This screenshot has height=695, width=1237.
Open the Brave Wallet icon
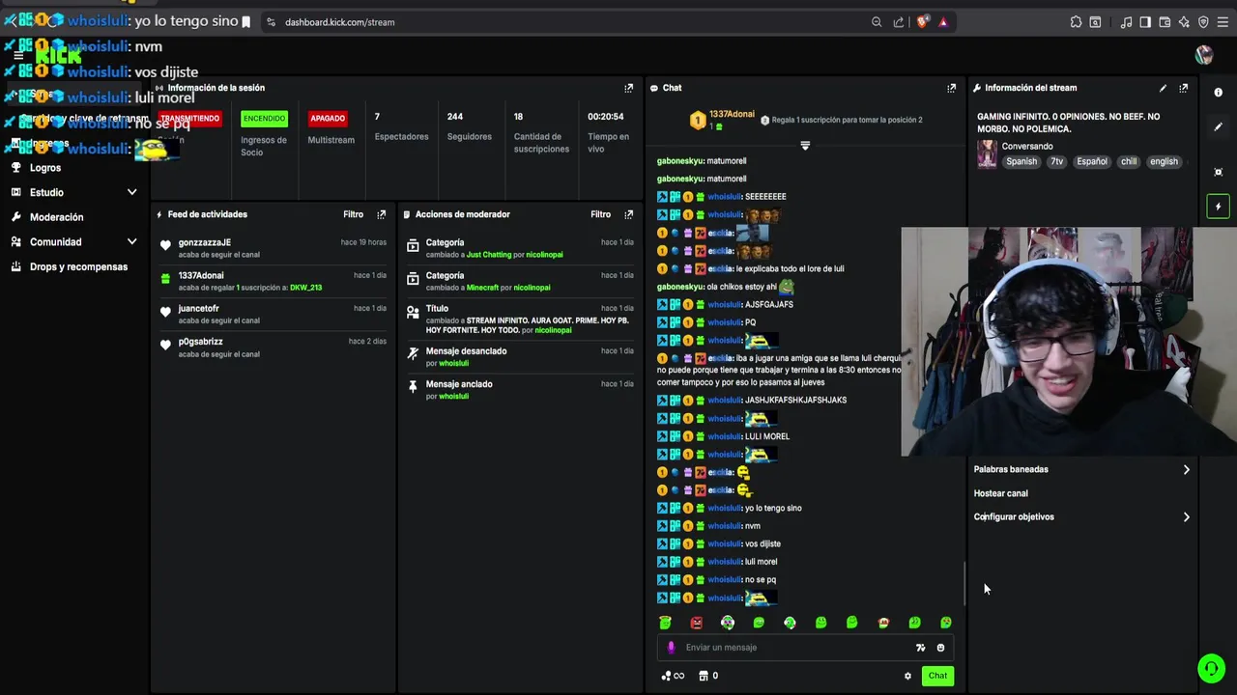[x=1165, y=22]
